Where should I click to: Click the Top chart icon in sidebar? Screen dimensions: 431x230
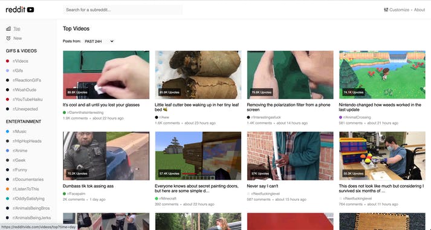tap(8, 28)
